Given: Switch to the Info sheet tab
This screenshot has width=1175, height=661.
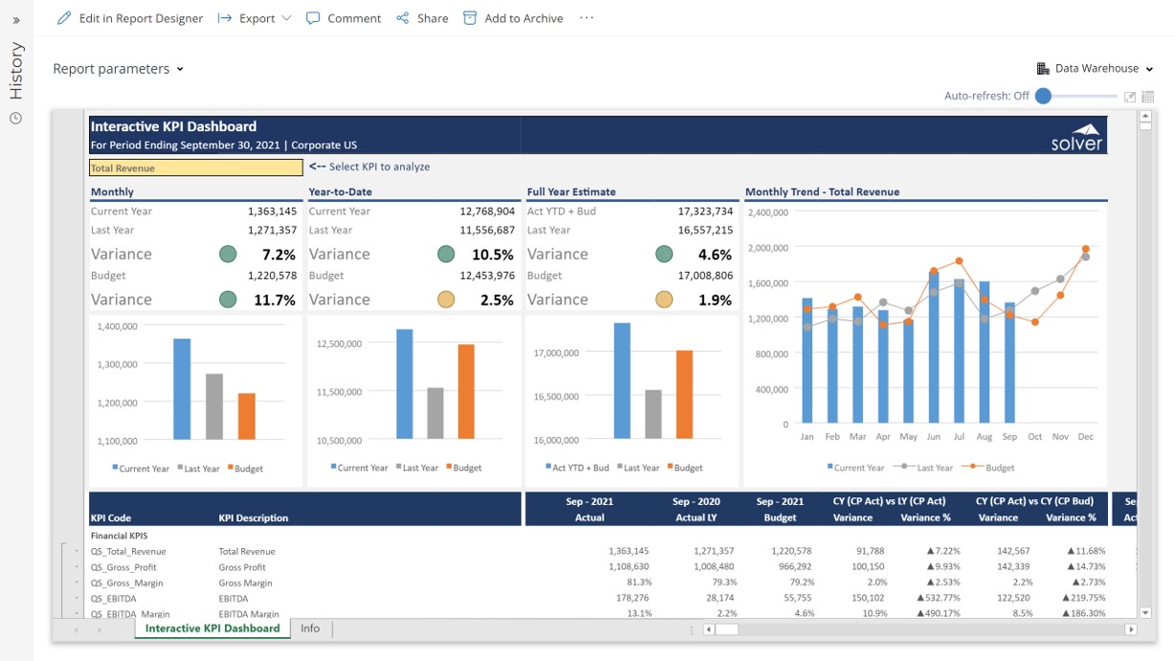Looking at the screenshot, I should tap(310, 628).
